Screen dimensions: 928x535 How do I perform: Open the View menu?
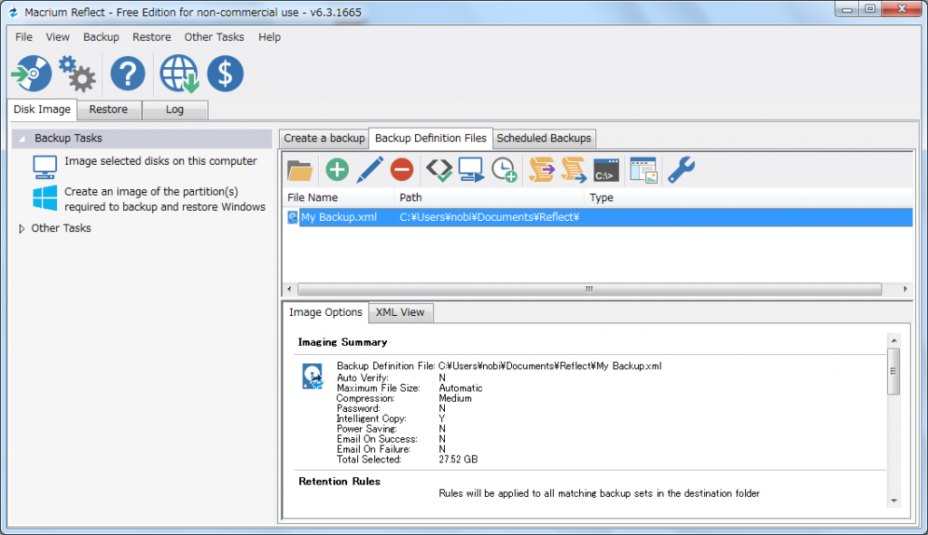57,36
